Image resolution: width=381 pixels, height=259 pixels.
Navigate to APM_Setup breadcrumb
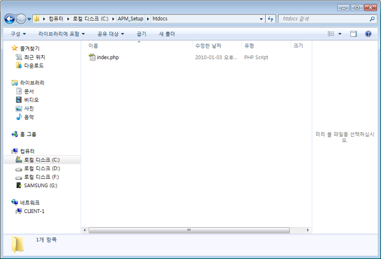point(130,18)
